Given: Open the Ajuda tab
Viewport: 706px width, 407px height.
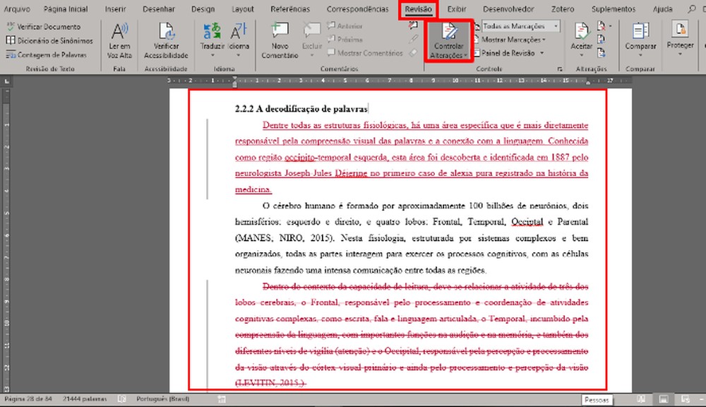Looking at the screenshot, I should point(662,9).
